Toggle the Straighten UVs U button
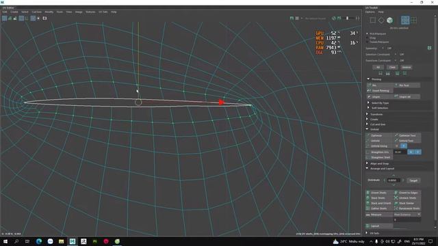Screen dimensions: 438x246 click(411, 152)
